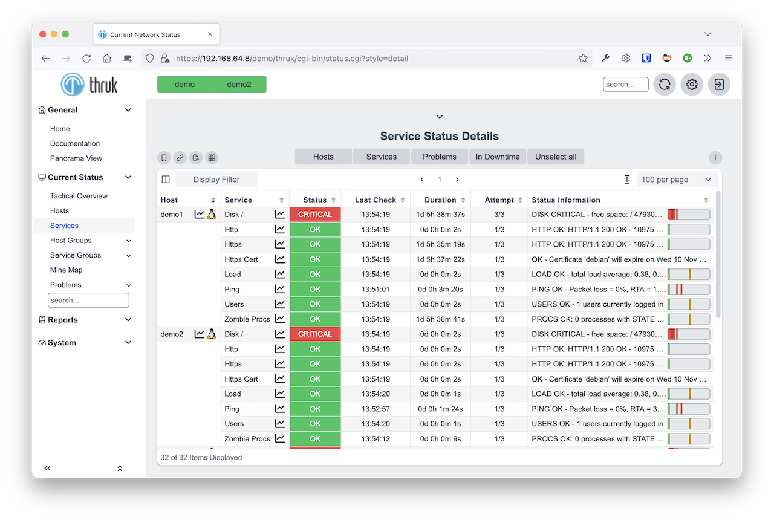Toggle the column layout icon beside Display Filter
This screenshot has width=774, height=520.
click(166, 180)
